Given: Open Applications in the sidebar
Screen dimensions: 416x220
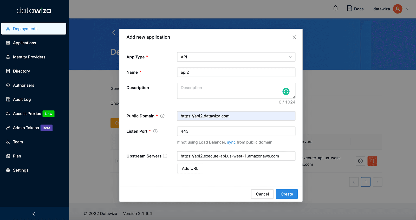Looking at the screenshot, I should (34, 43).
